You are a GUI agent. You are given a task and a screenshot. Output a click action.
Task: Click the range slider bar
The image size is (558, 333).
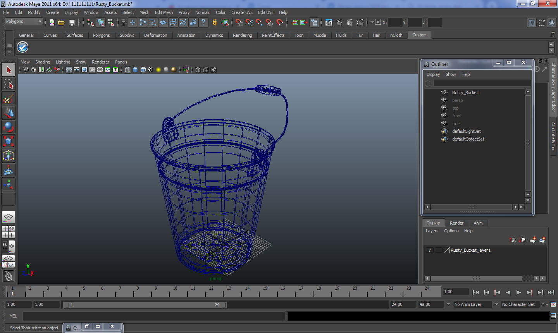click(145, 305)
